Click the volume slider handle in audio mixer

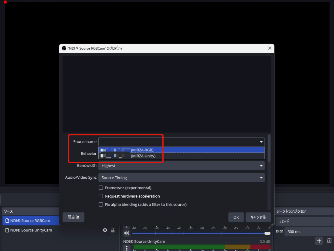point(267,233)
